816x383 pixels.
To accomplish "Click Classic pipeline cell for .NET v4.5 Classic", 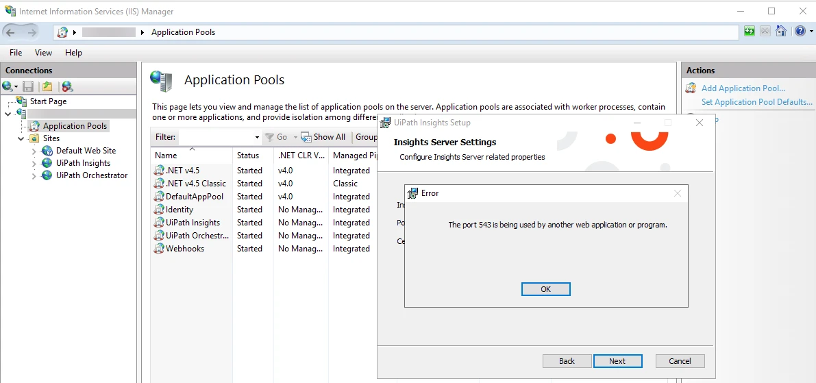I will coord(345,184).
